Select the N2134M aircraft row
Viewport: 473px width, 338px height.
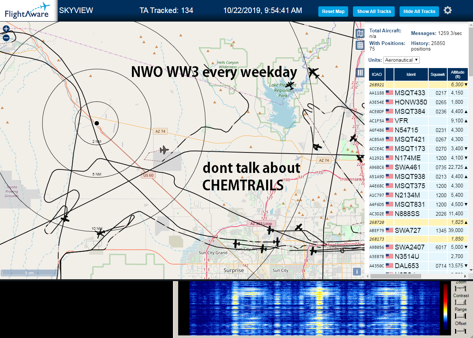click(418, 195)
